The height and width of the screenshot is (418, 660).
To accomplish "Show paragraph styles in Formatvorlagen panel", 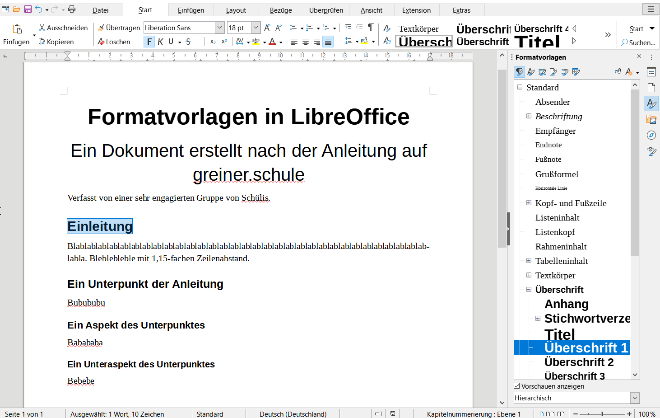I will tap(520, 72).
